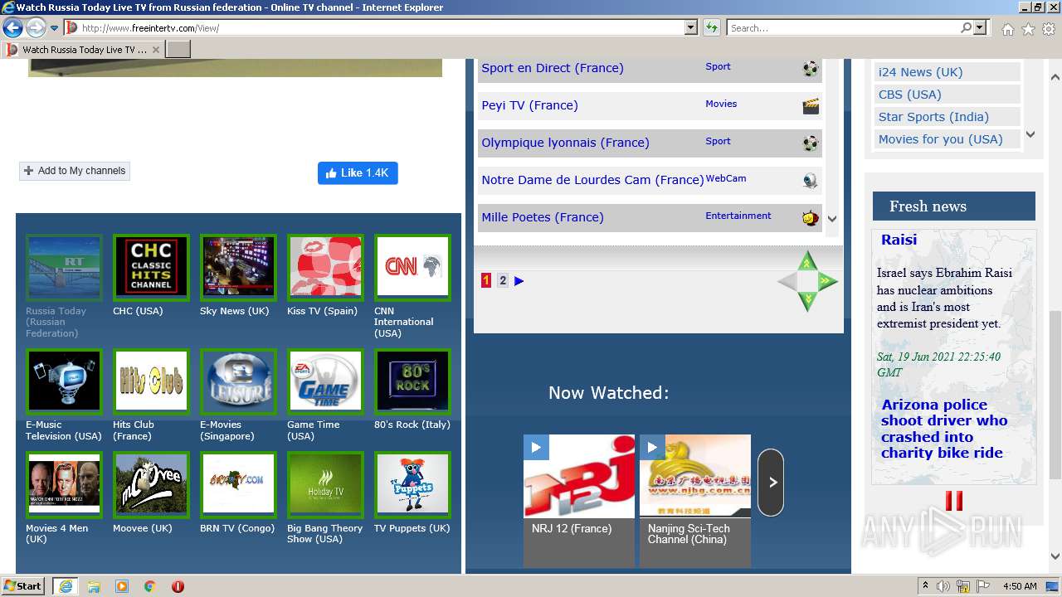Screen dimensions: 1062x597
Task: Play the Nanjing Sci-Tech Channel overlay icon
Action: pos(652,447)
